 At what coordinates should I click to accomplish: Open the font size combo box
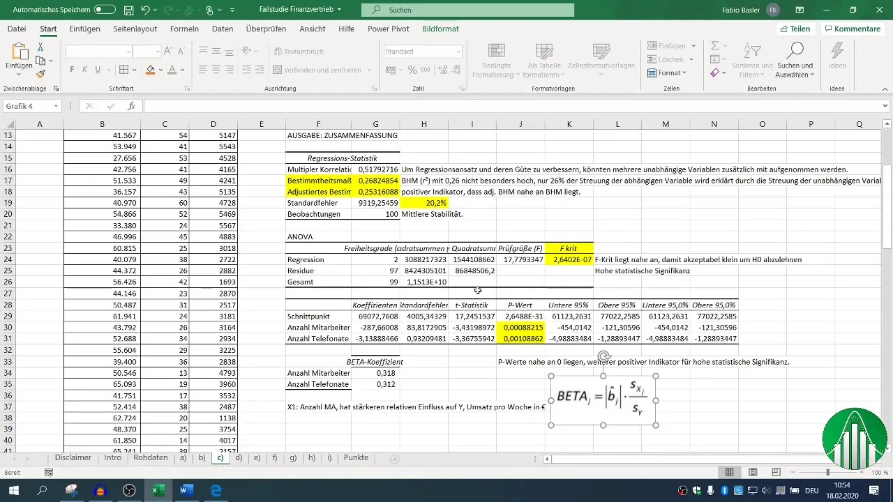(148, 52)
